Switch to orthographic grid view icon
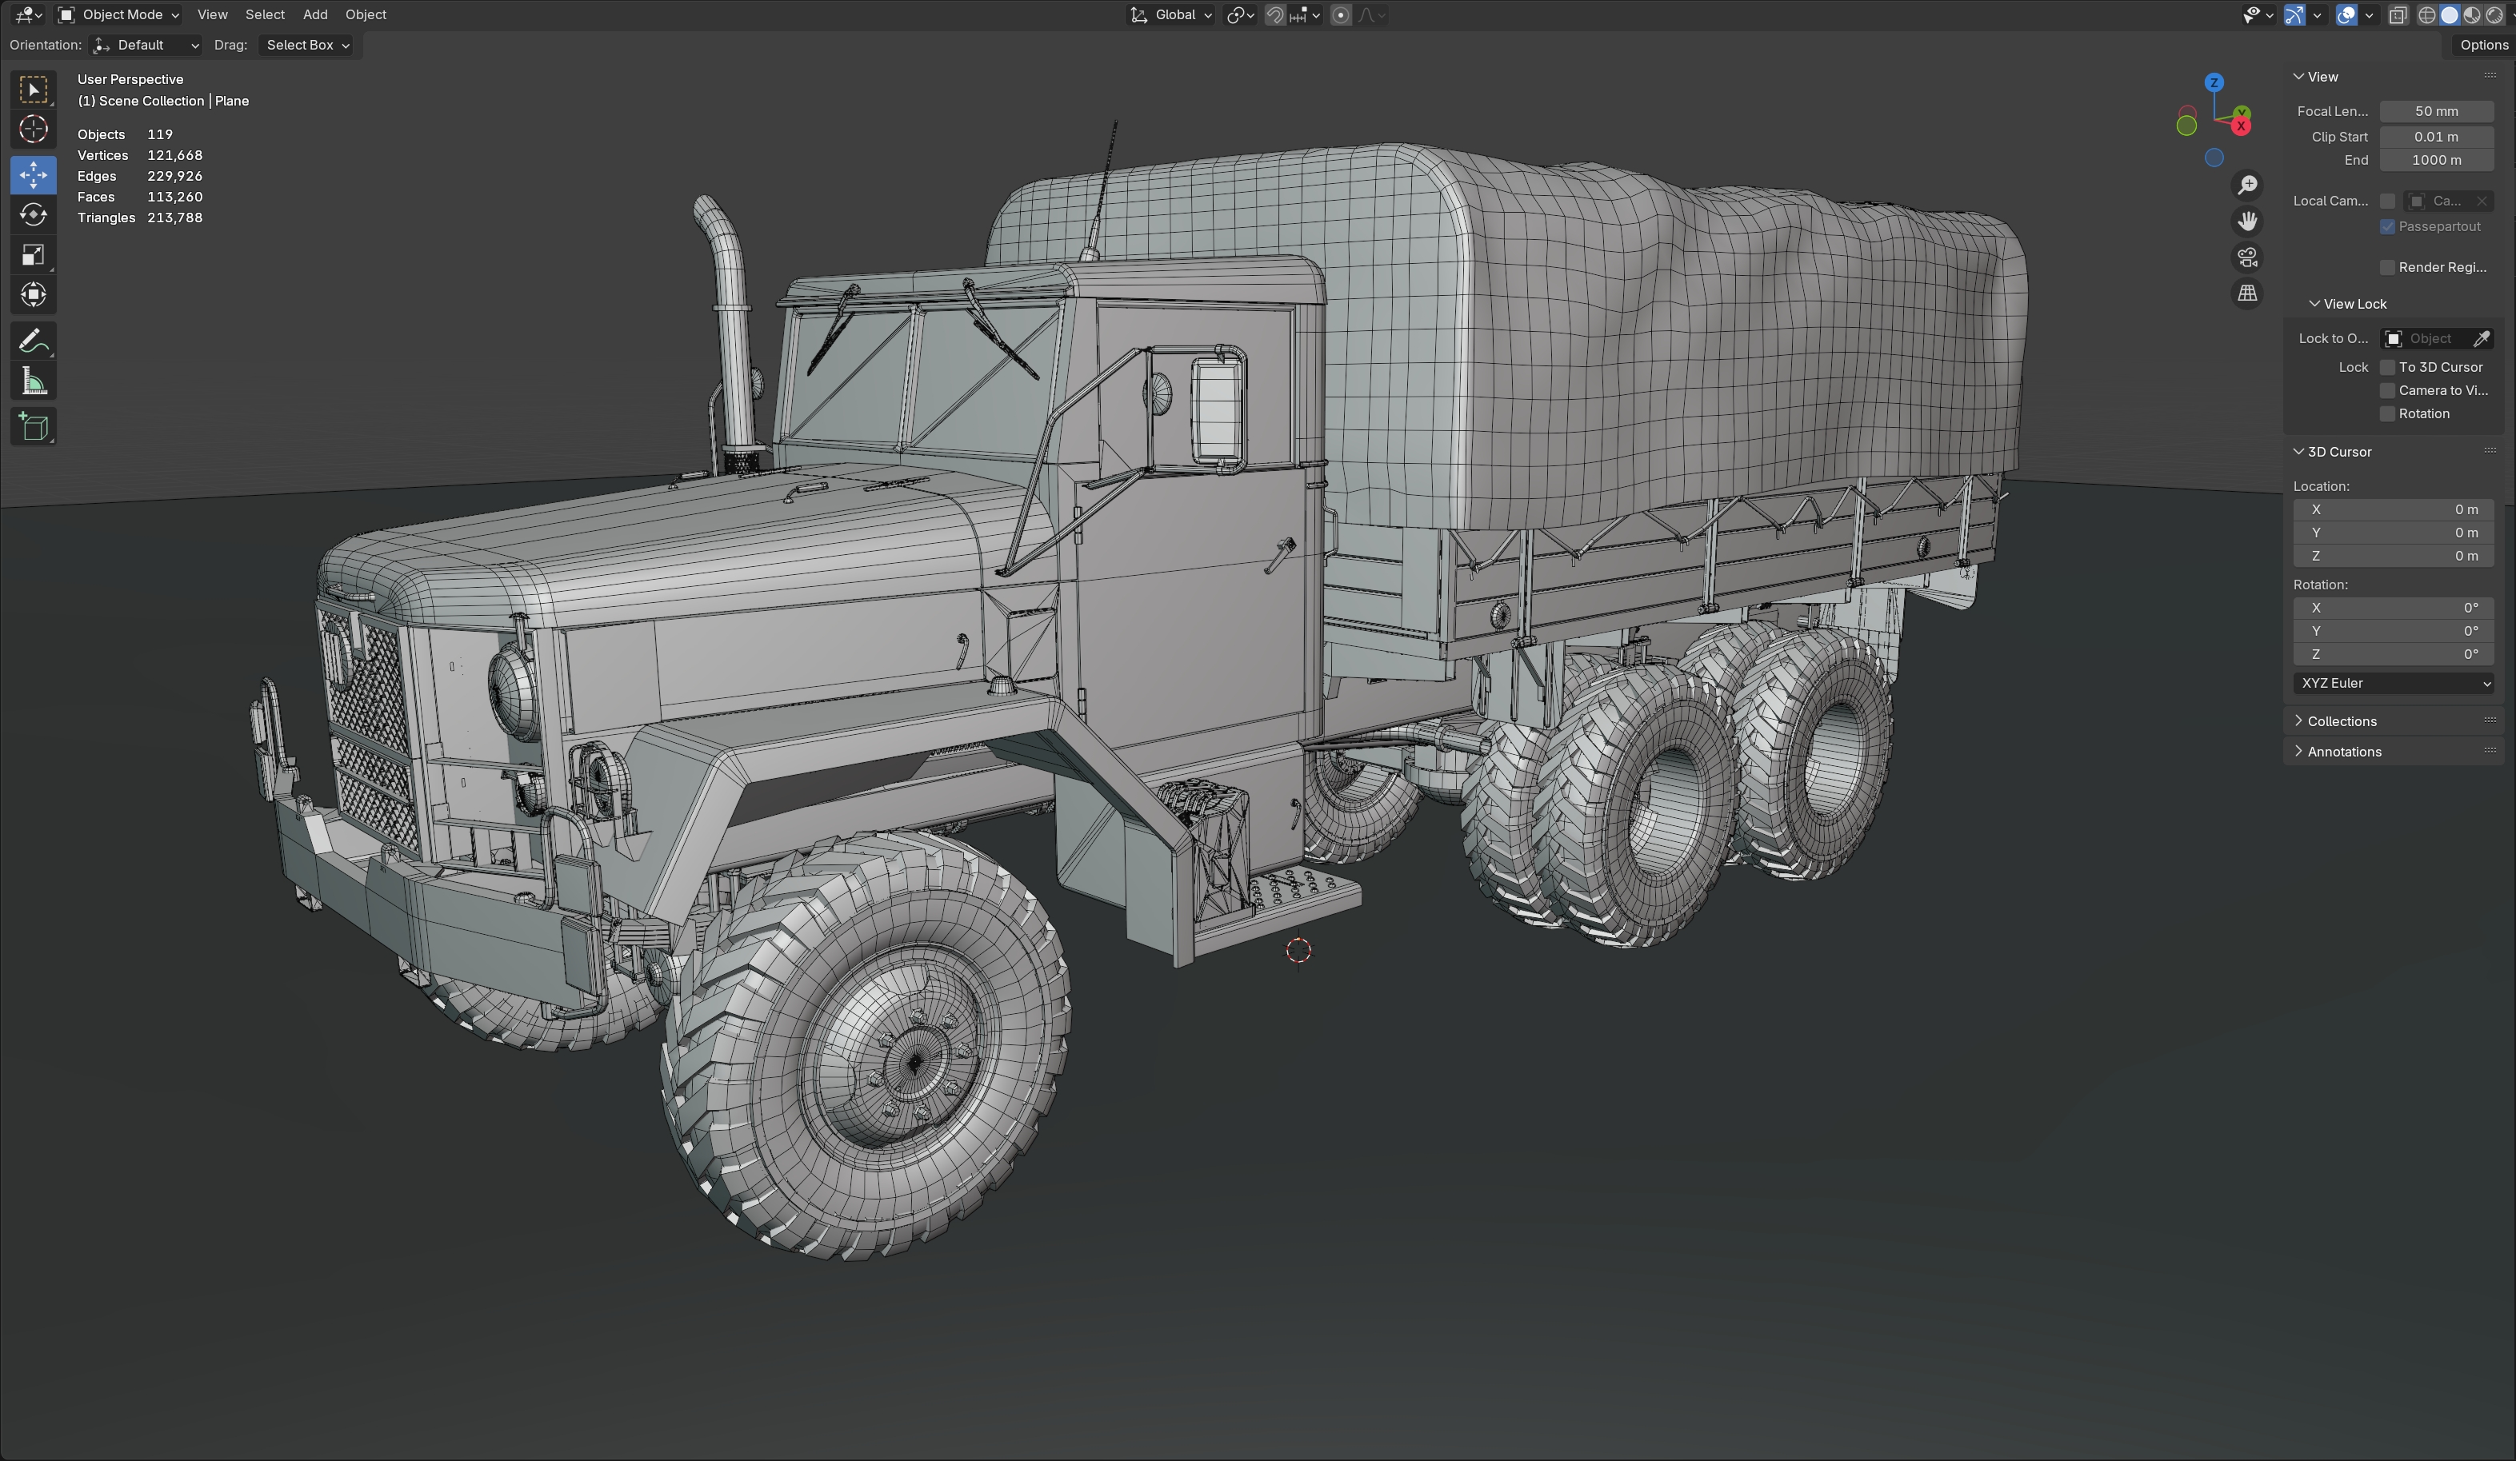The width and height of the screenshot is (2516, 1461). (x=2246, y=293)
